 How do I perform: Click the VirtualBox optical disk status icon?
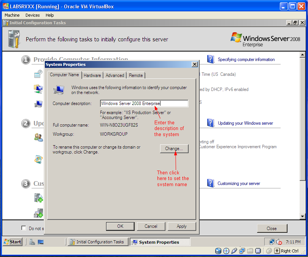(226, 251)
